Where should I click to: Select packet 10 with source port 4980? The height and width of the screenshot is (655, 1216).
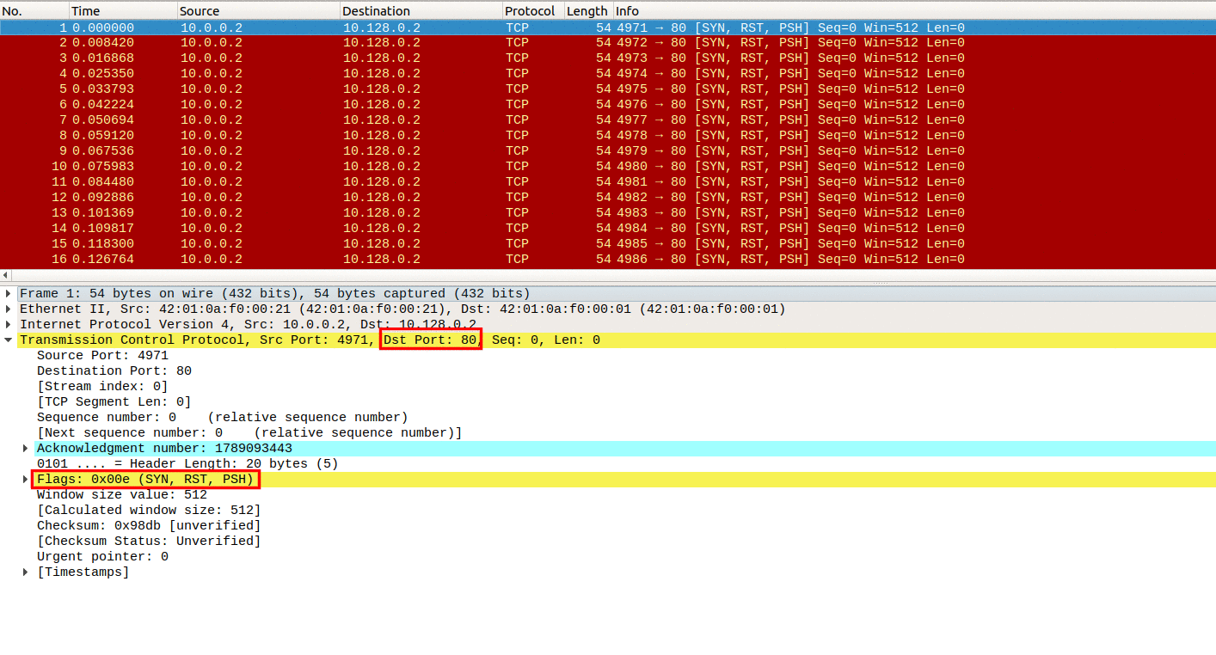click(x=608, y=167)
